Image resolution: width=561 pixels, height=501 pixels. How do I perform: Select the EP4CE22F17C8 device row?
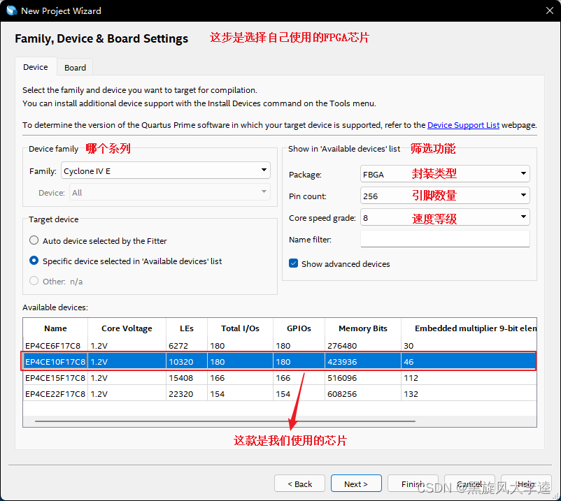point(280,394)
